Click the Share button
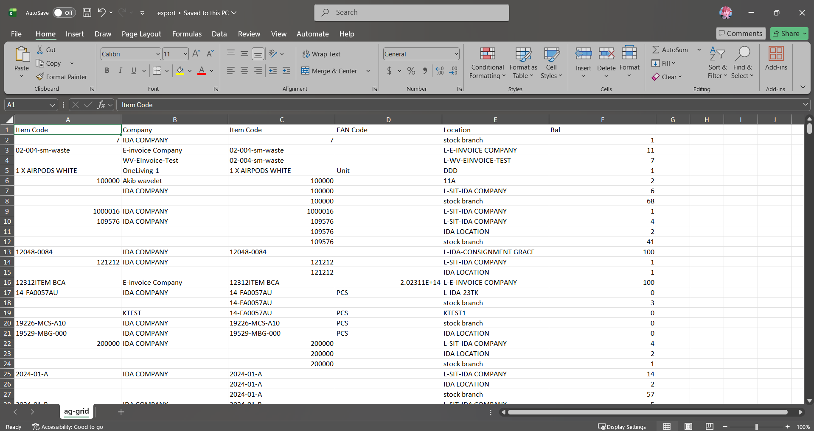Image resolution: width=814 pixels, height=431 pixels. tap(789, 33)
